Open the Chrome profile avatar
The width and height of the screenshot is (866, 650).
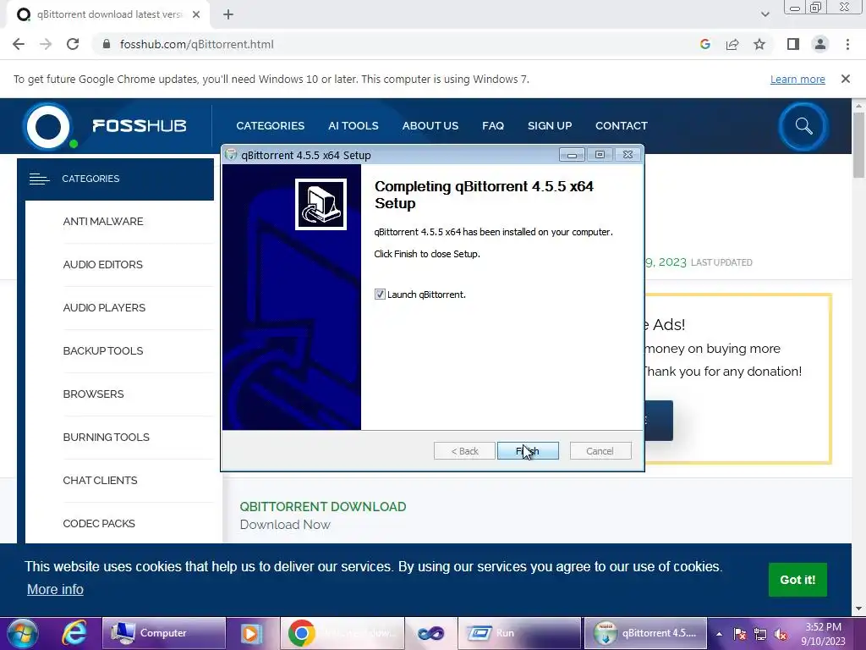tap(820, 44)
